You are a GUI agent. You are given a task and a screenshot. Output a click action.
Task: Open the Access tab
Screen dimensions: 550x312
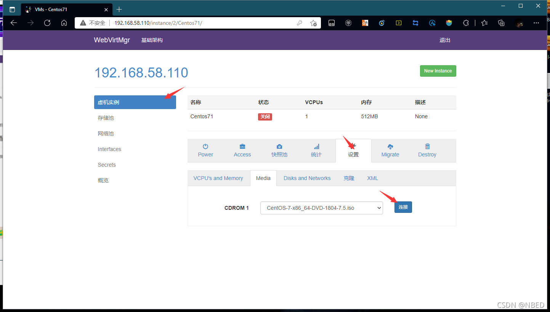242,151
